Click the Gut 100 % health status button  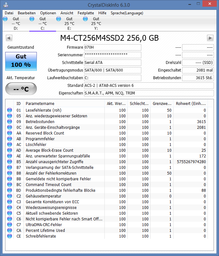pyautogui.click(x=21, y=61)
